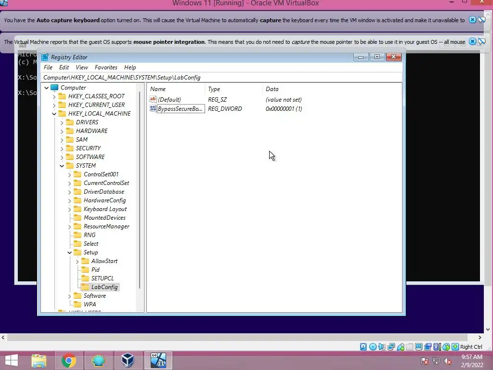Click the display settings icon in VirtualBox status bar
493x370 pixels.
pos(418,347)
